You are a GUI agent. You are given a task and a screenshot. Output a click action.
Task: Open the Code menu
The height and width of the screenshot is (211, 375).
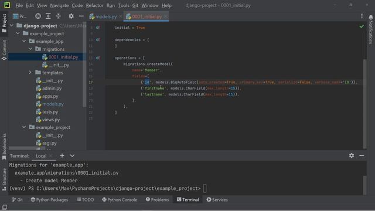click(x=77, y=5)
